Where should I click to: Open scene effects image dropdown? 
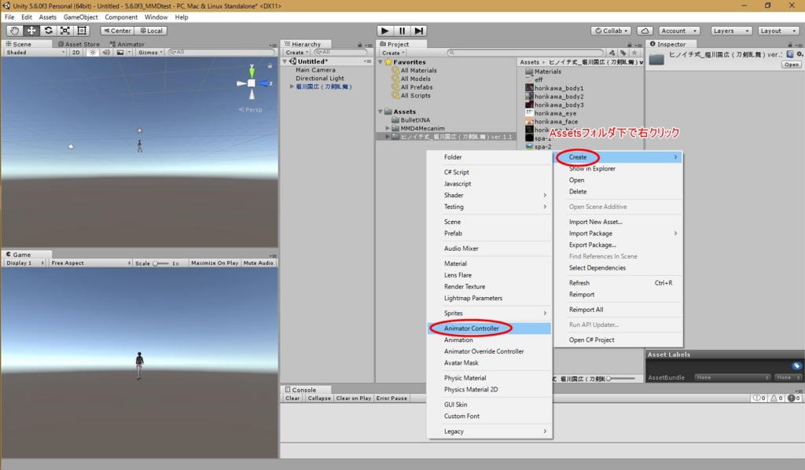click(x=123, y=53)
